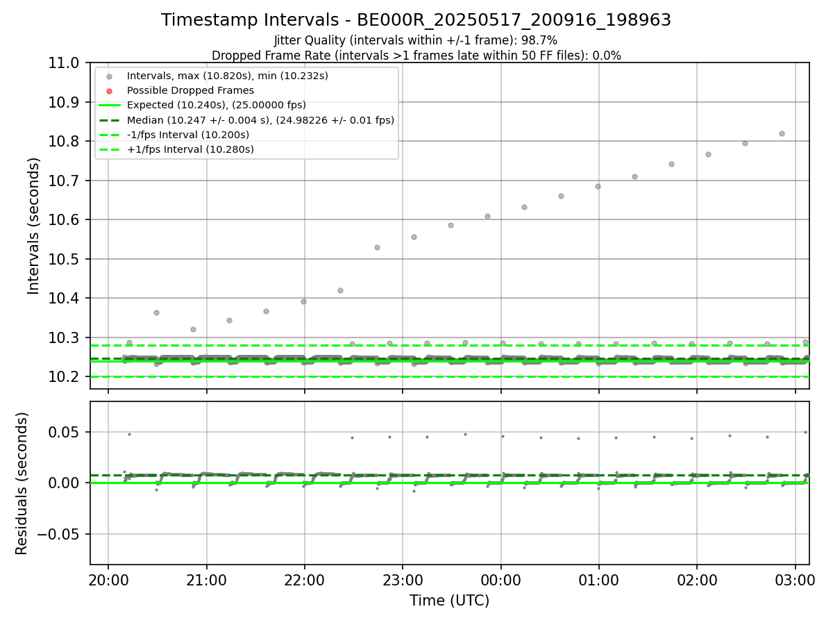Click the gray marker beside the Intervals legend entry
This screenshot has width=833, height=625.
click(110, 76)
